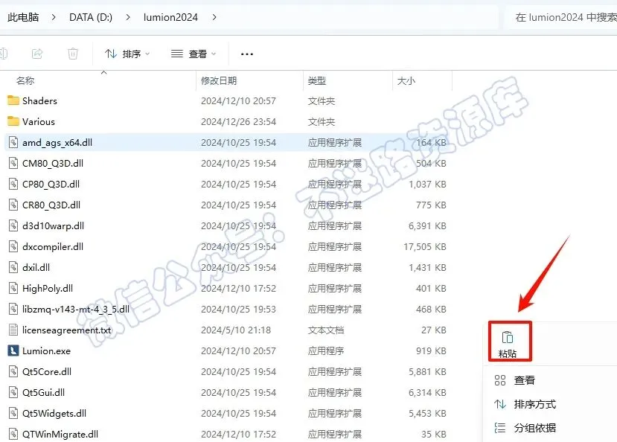The width and height of the screenshot is (617, 442).
Task: Expand chevron after lumion2024 in address bar
Action: point(214,17)
